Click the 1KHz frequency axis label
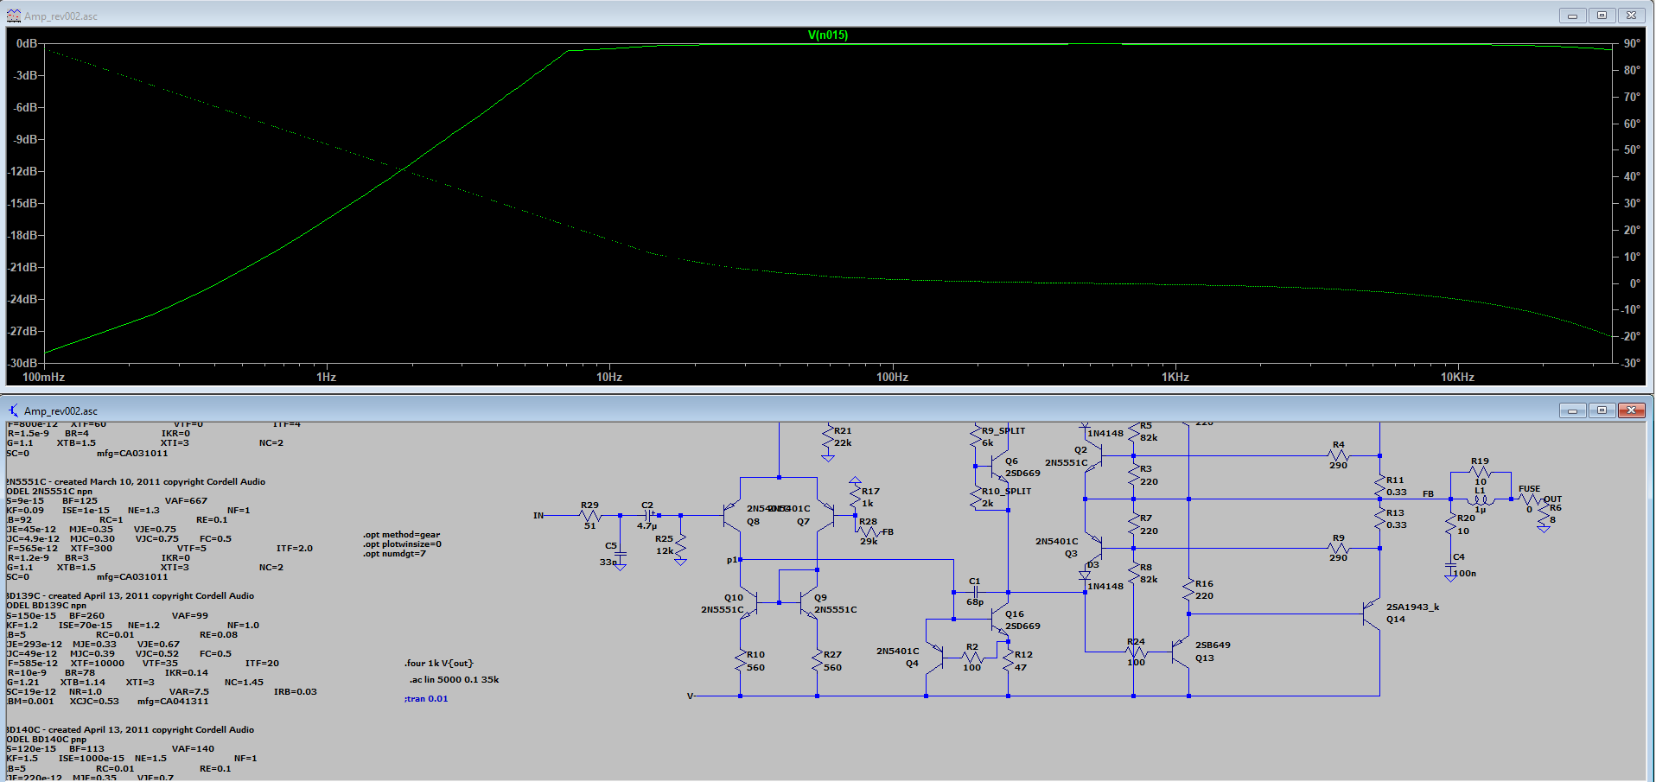1656x782 pixels. pyautogui.click(x=1175, y=377)
